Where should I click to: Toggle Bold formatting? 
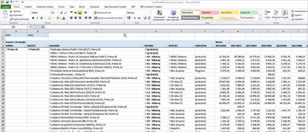coord(33,18)
